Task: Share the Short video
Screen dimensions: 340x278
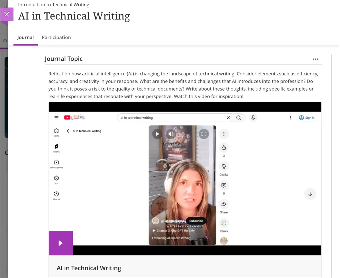Action: 224,204
